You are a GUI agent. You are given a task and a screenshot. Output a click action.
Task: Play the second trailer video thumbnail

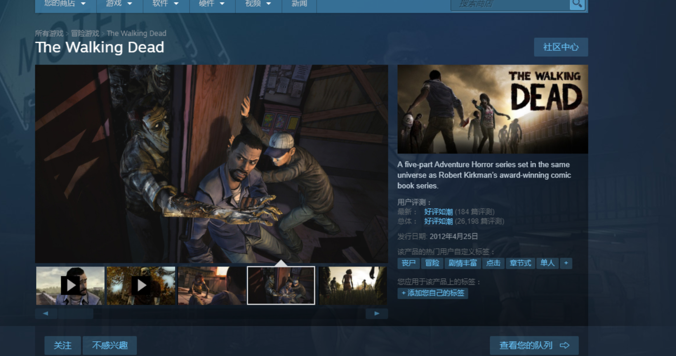tap(141, 285)
